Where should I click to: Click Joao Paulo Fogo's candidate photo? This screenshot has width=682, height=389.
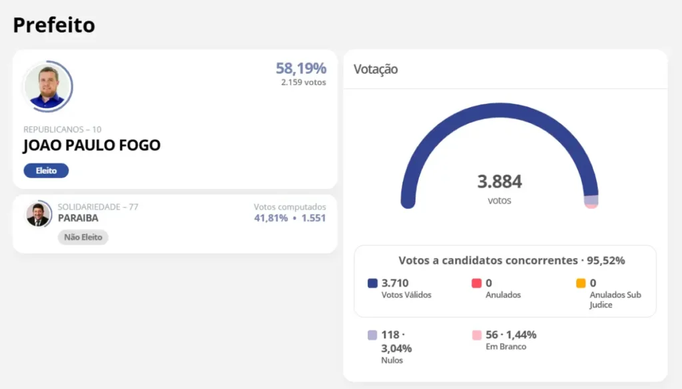47,87
